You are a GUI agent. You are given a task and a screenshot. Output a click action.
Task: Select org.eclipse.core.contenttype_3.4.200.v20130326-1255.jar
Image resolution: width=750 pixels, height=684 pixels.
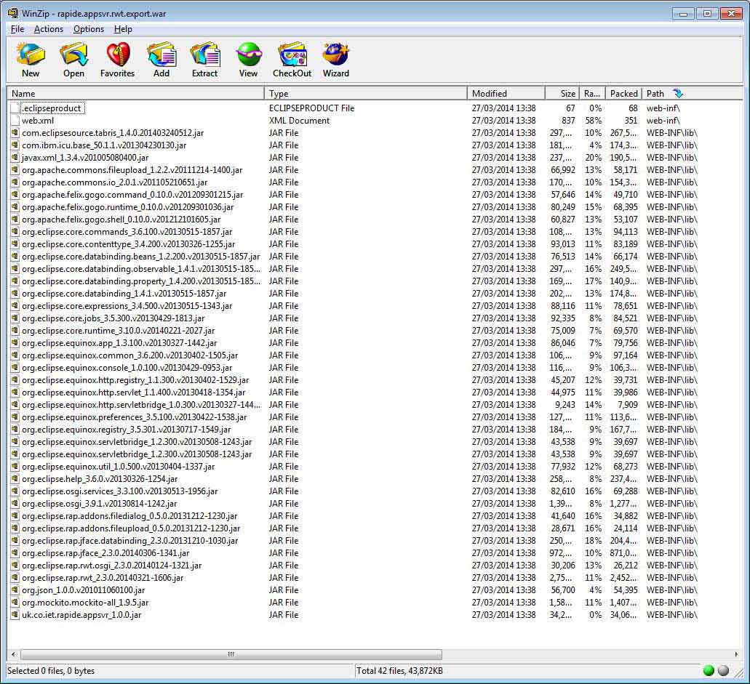coord(129,244)
